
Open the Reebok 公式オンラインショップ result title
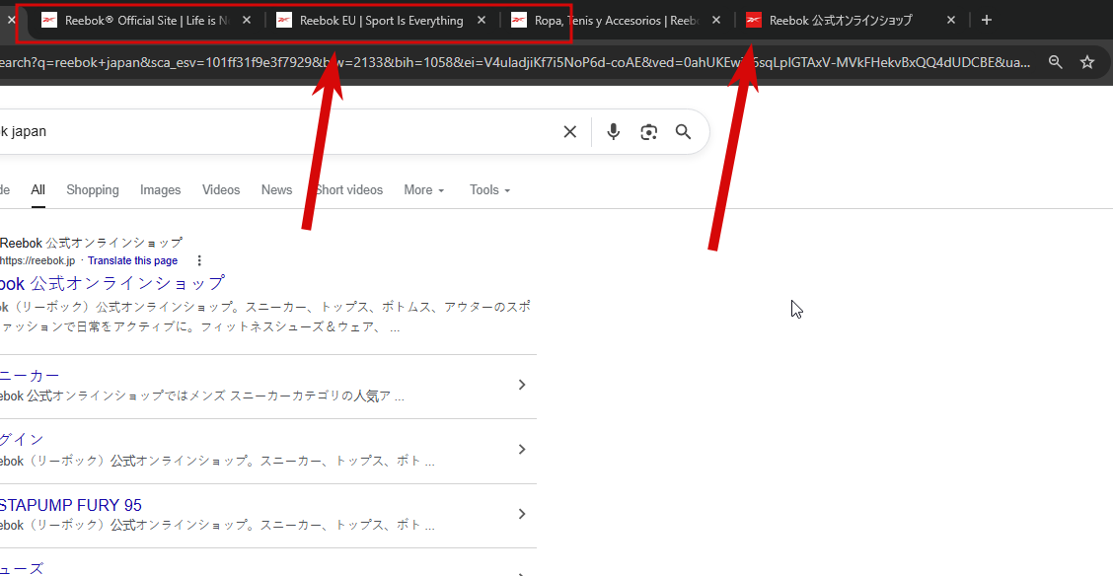112,283
